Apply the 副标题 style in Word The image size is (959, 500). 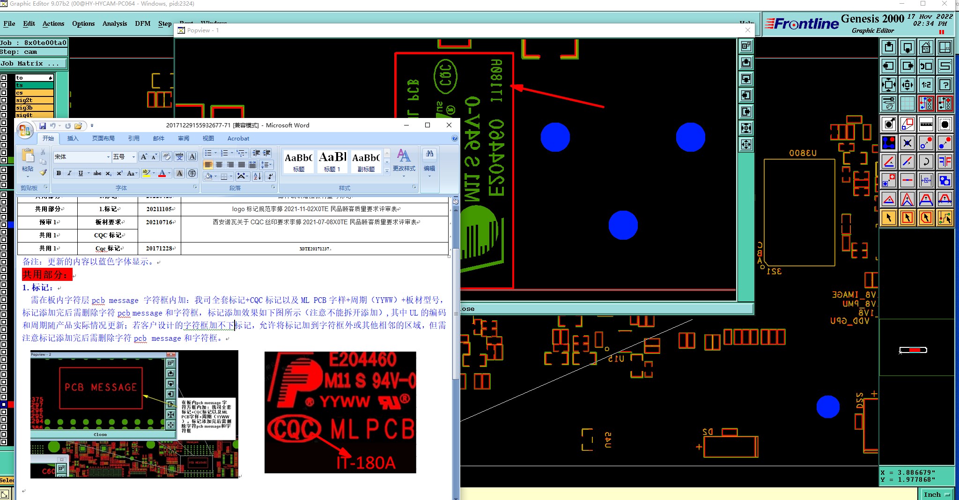[x=366, y=162]
